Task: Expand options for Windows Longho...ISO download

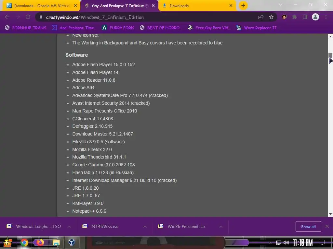Action: click(x=69, y=227)
